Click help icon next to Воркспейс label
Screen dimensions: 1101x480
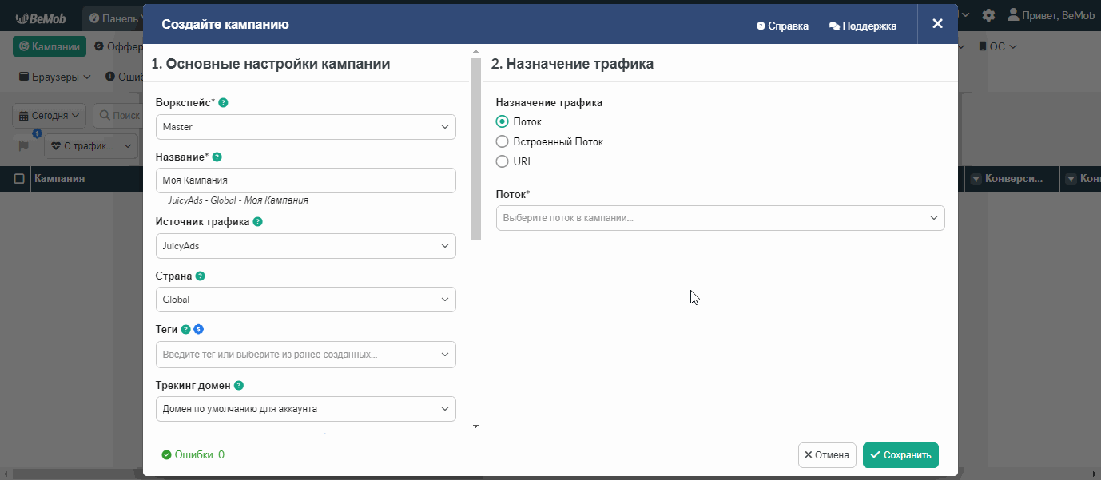pyautogui.click(x=224, y=103)
